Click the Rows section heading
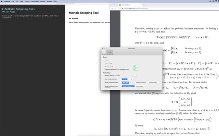Screen dimensions: 219x136 [105, 57]
